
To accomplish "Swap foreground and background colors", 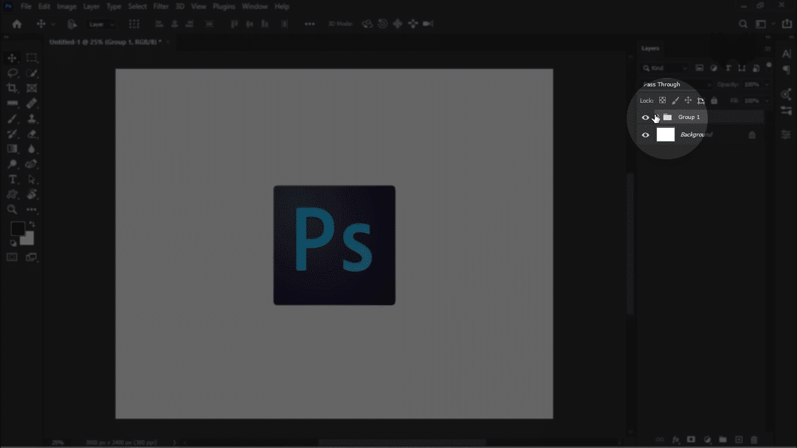I will (x=32, y=224).
